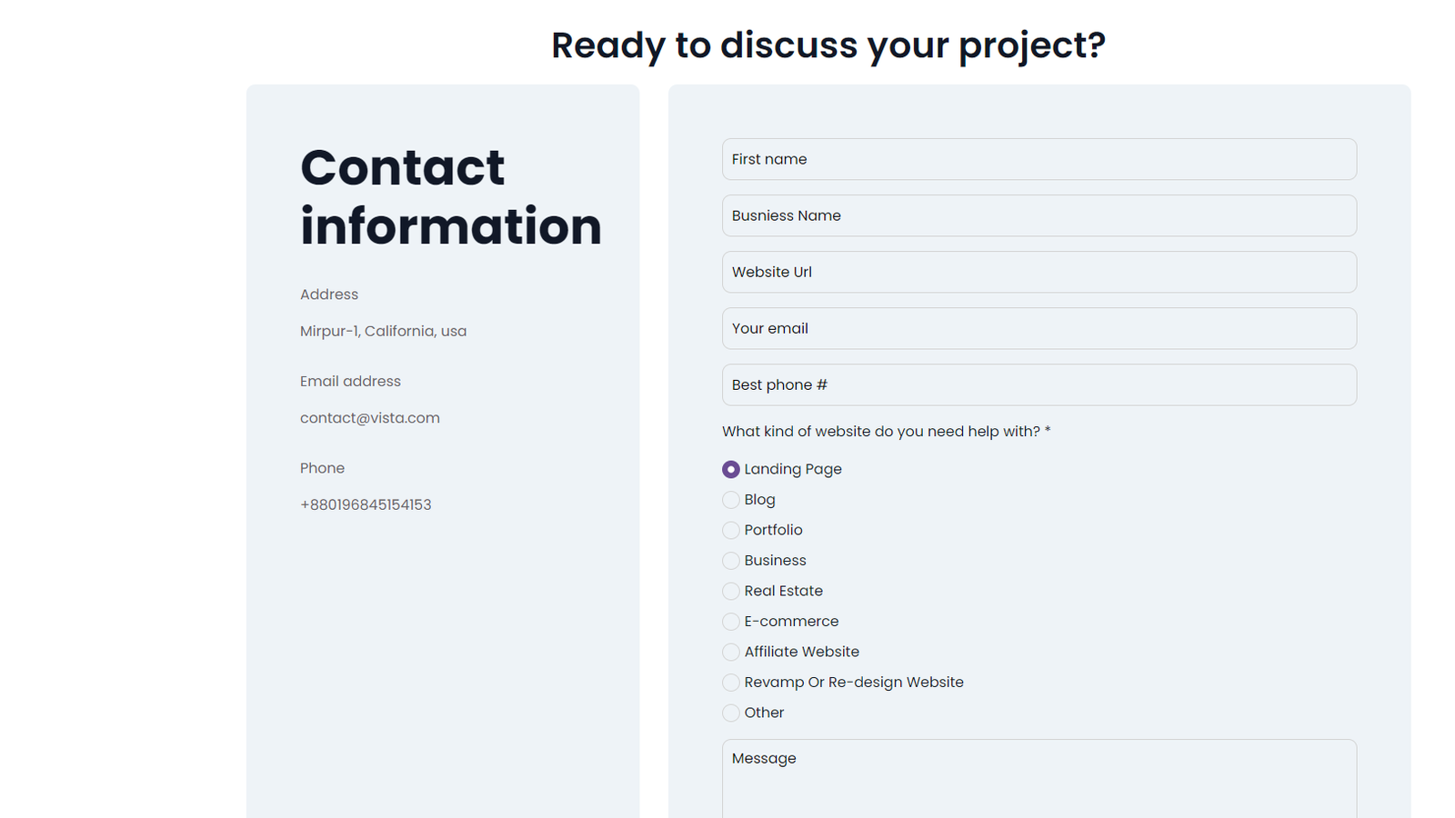Click the First name input field
This screenshot has width=1455, height=818.
[x=1039, y=159]
